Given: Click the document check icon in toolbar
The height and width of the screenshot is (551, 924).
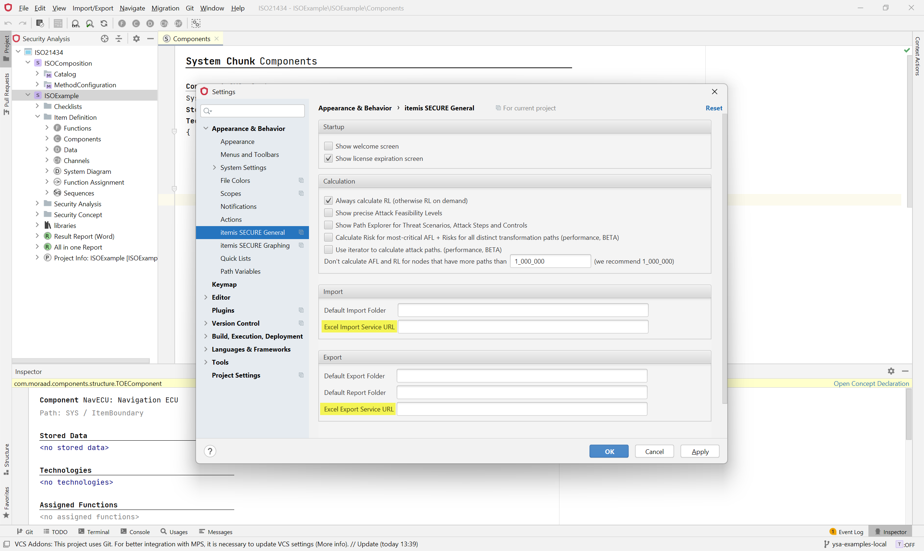Looking at the screenshot, I should tap(40, 23).
